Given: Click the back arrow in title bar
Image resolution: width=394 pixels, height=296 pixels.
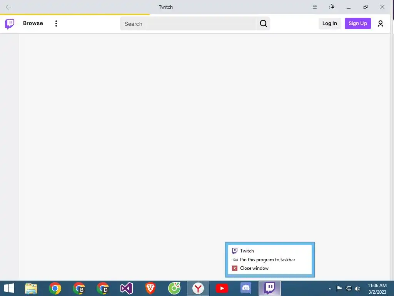Looking at the screenshot, I should (x=8, y=7).
